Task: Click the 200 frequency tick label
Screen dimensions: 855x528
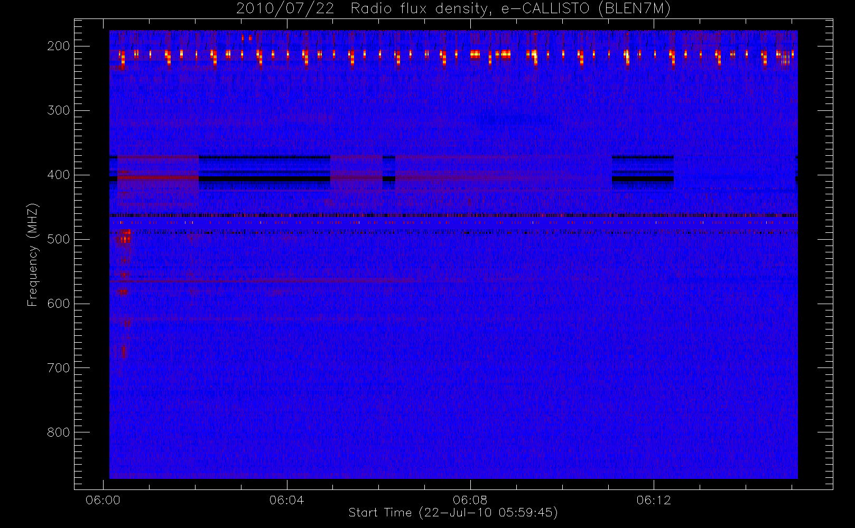Action: [x=58, y=46]
